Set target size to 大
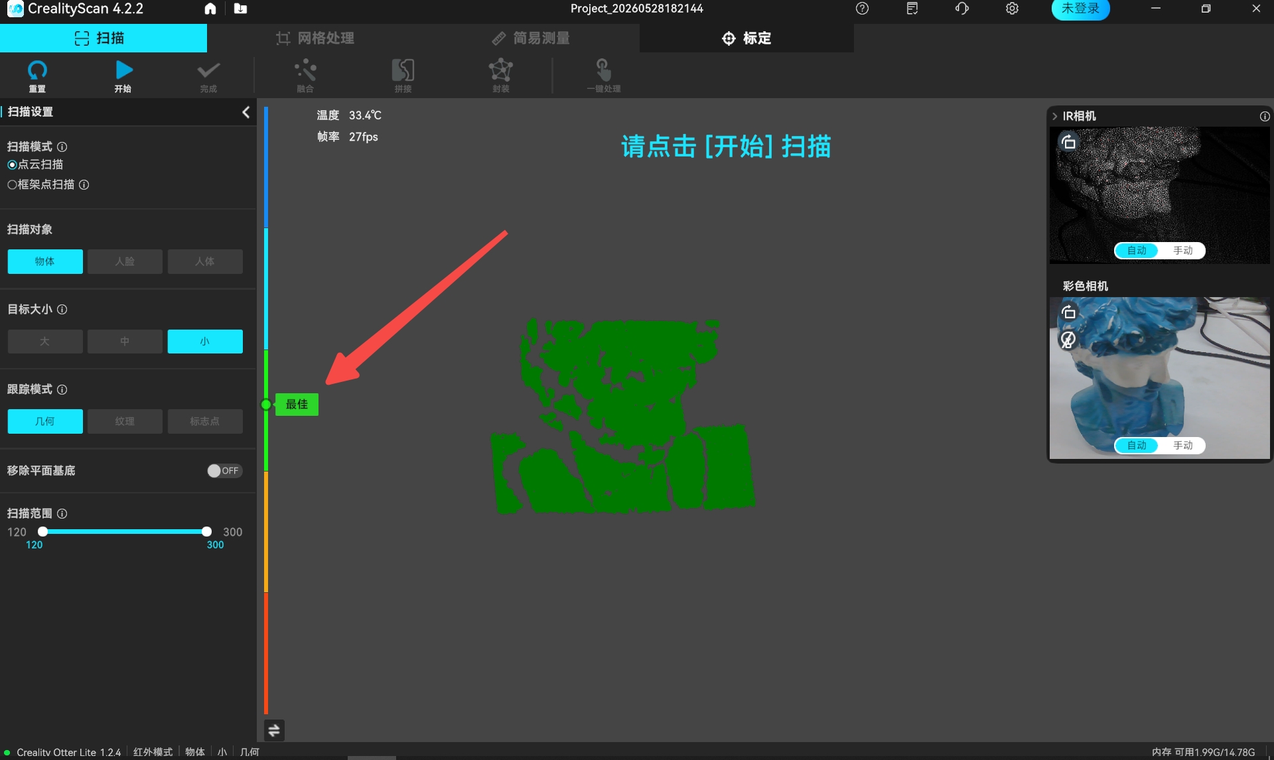 pyautogui.click(x=45, y=342)
